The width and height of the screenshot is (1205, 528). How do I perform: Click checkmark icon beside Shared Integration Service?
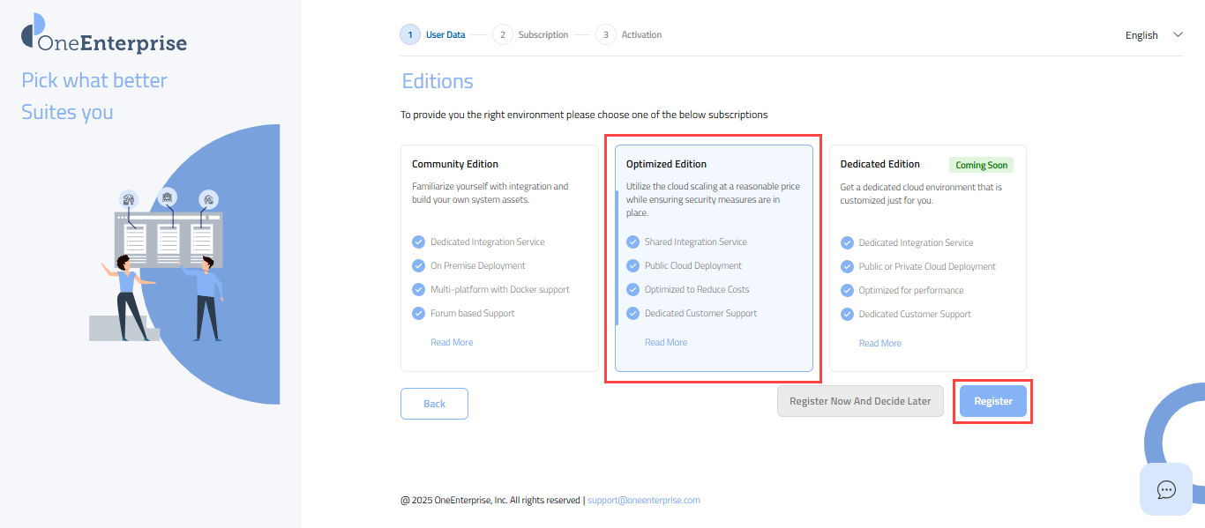632,242
